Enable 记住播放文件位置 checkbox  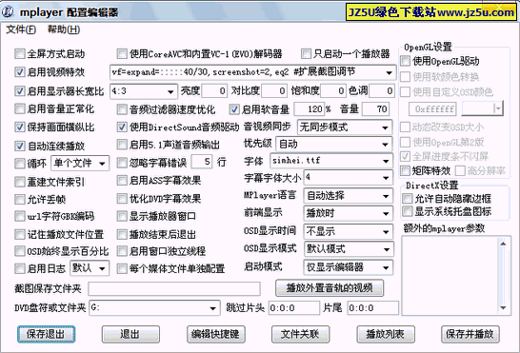point(20,235)
